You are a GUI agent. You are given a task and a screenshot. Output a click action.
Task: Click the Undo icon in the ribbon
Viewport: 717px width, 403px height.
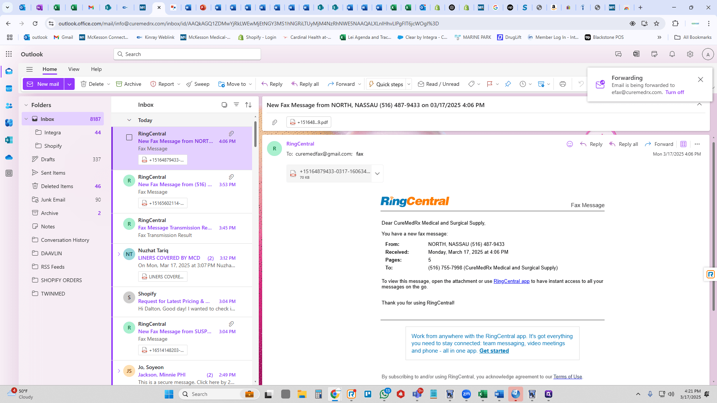point(581,84)
